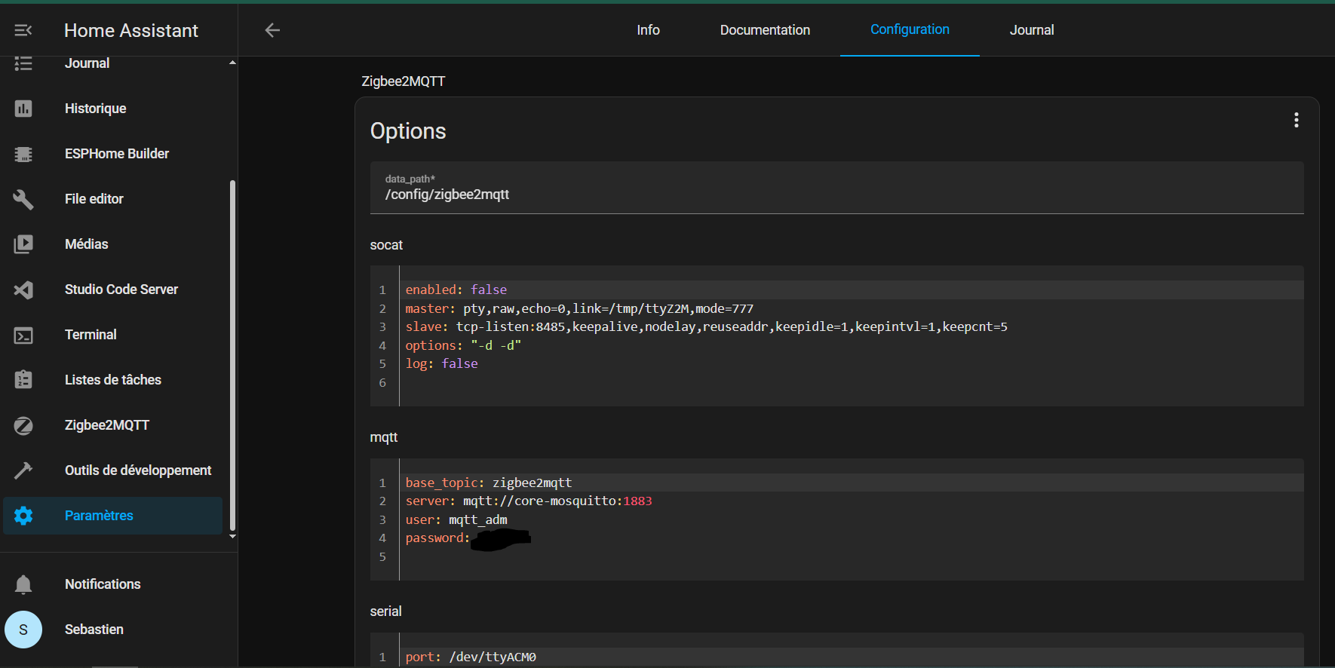Click the socat 'slave: tcp-listen:8485' line

852,326
